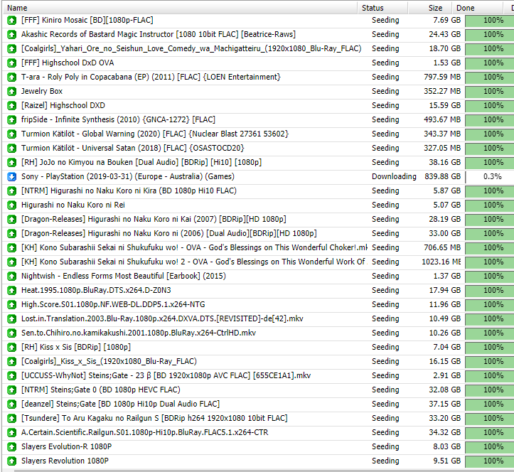Select the Akashic Records of Bastard Magic Instructor torrent
This screenshot has height=472, width=514.
[158, 34]
